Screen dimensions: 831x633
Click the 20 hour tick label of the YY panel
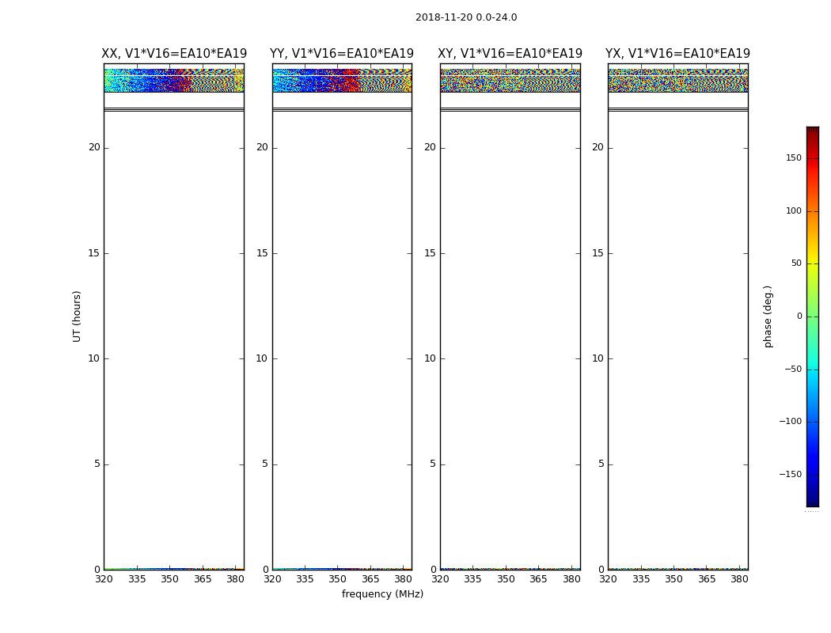point(262,147)
